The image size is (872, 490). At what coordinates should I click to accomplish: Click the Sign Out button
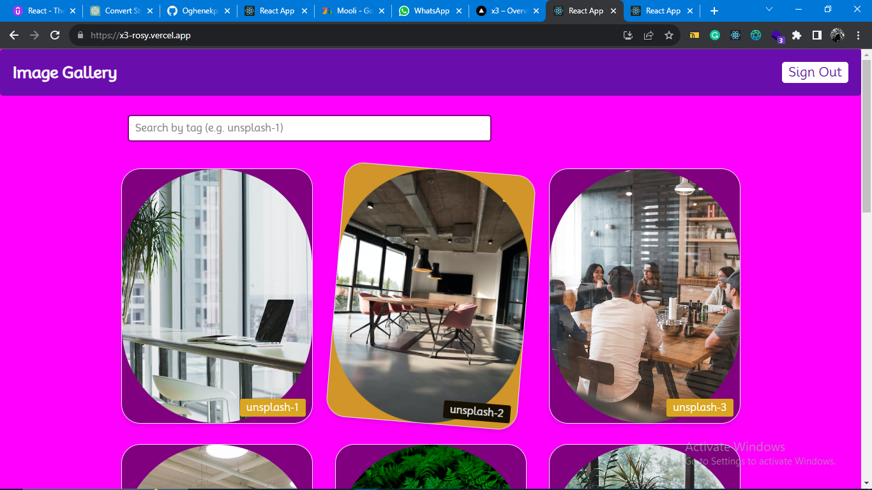815,72
